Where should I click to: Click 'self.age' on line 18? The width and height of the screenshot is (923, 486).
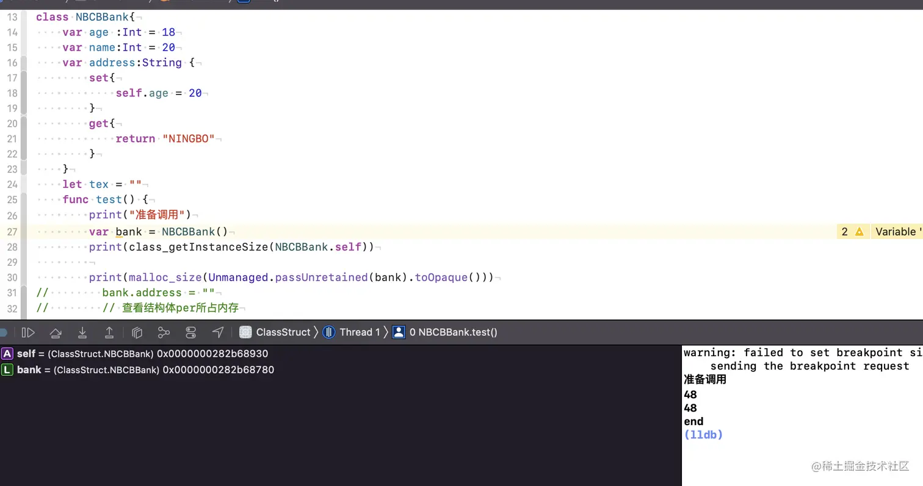tap(142, 93)
